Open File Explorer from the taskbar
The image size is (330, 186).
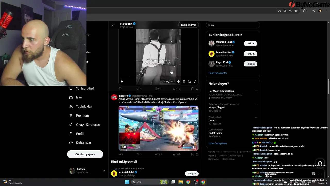click(x=180, y=182)
